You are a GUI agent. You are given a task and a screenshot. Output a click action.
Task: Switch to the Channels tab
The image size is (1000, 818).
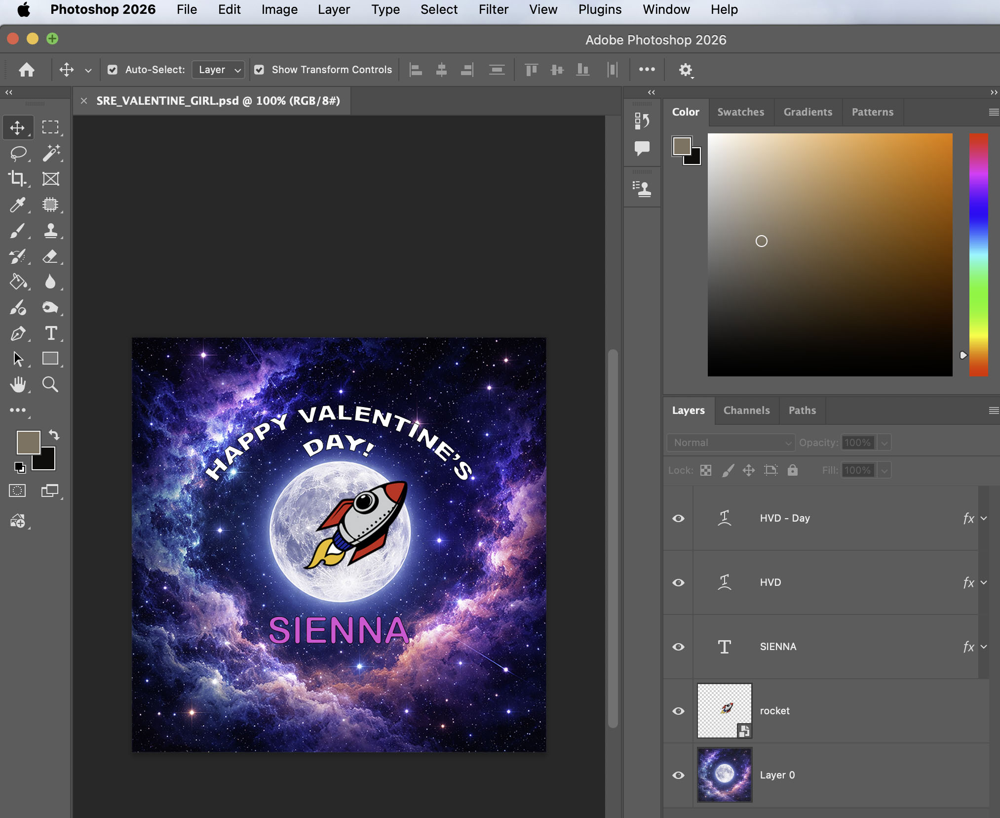(x=746, y=410)
